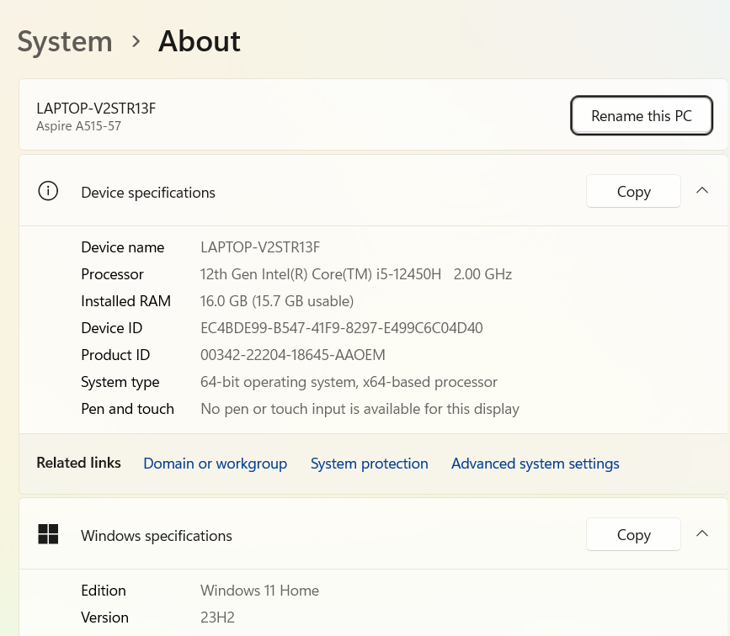Select the LAPTOP-V2STR13F name in header card

coord(96,109)
